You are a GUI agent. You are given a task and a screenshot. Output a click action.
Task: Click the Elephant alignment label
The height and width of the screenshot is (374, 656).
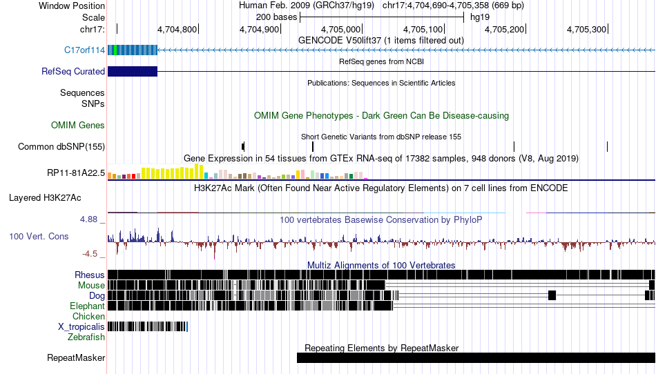(x=87, y=306)
